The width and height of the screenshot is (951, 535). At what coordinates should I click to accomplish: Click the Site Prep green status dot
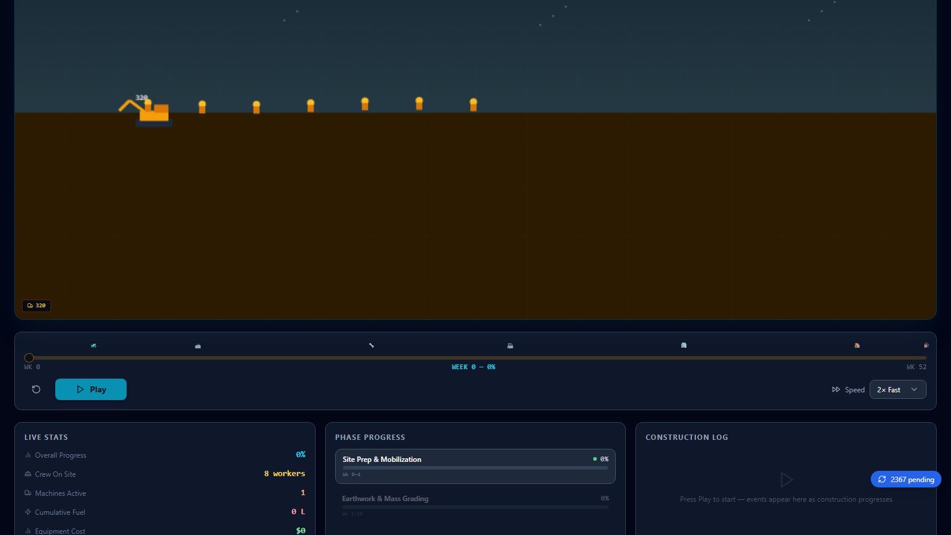point(594,459)
